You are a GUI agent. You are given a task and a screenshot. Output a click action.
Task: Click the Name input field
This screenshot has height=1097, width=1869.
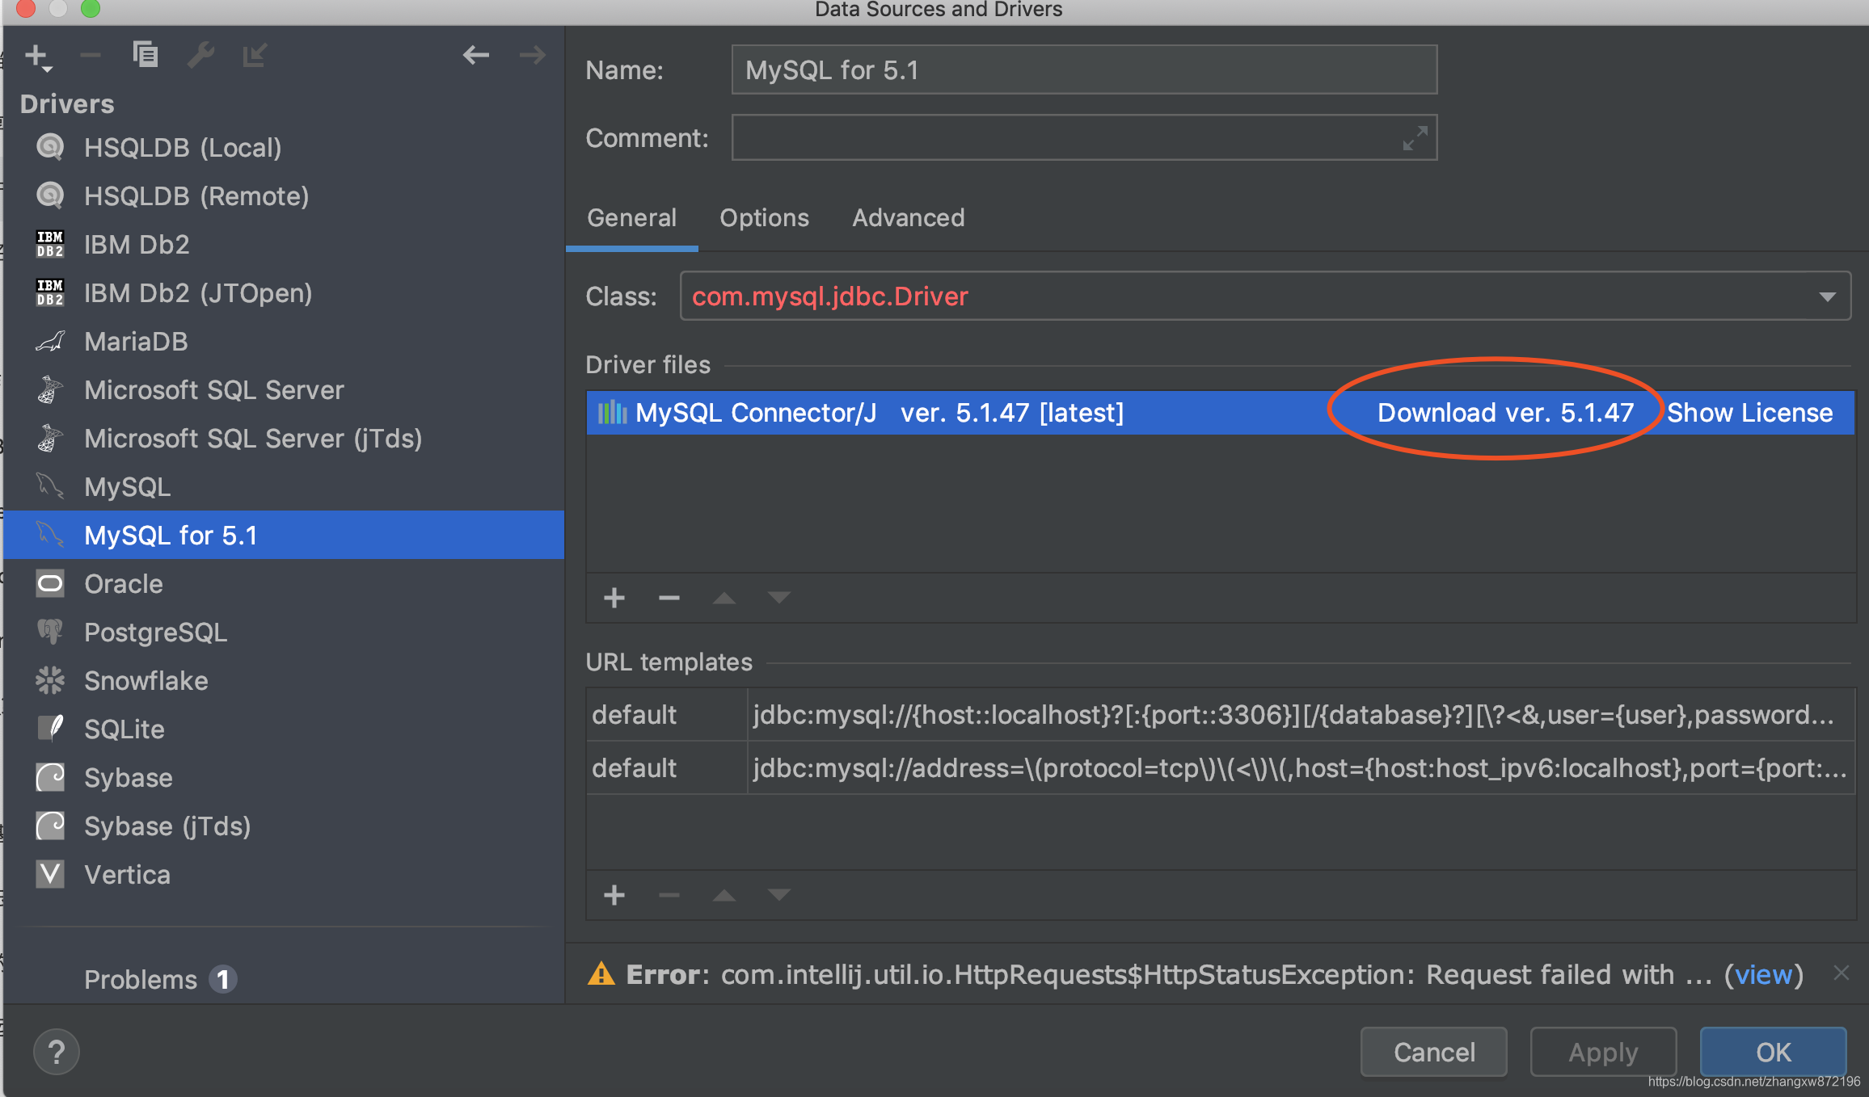point(1084,70)
